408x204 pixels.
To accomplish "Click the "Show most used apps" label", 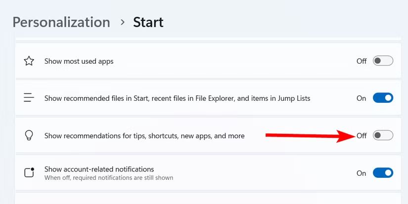I will coord(79,62).
